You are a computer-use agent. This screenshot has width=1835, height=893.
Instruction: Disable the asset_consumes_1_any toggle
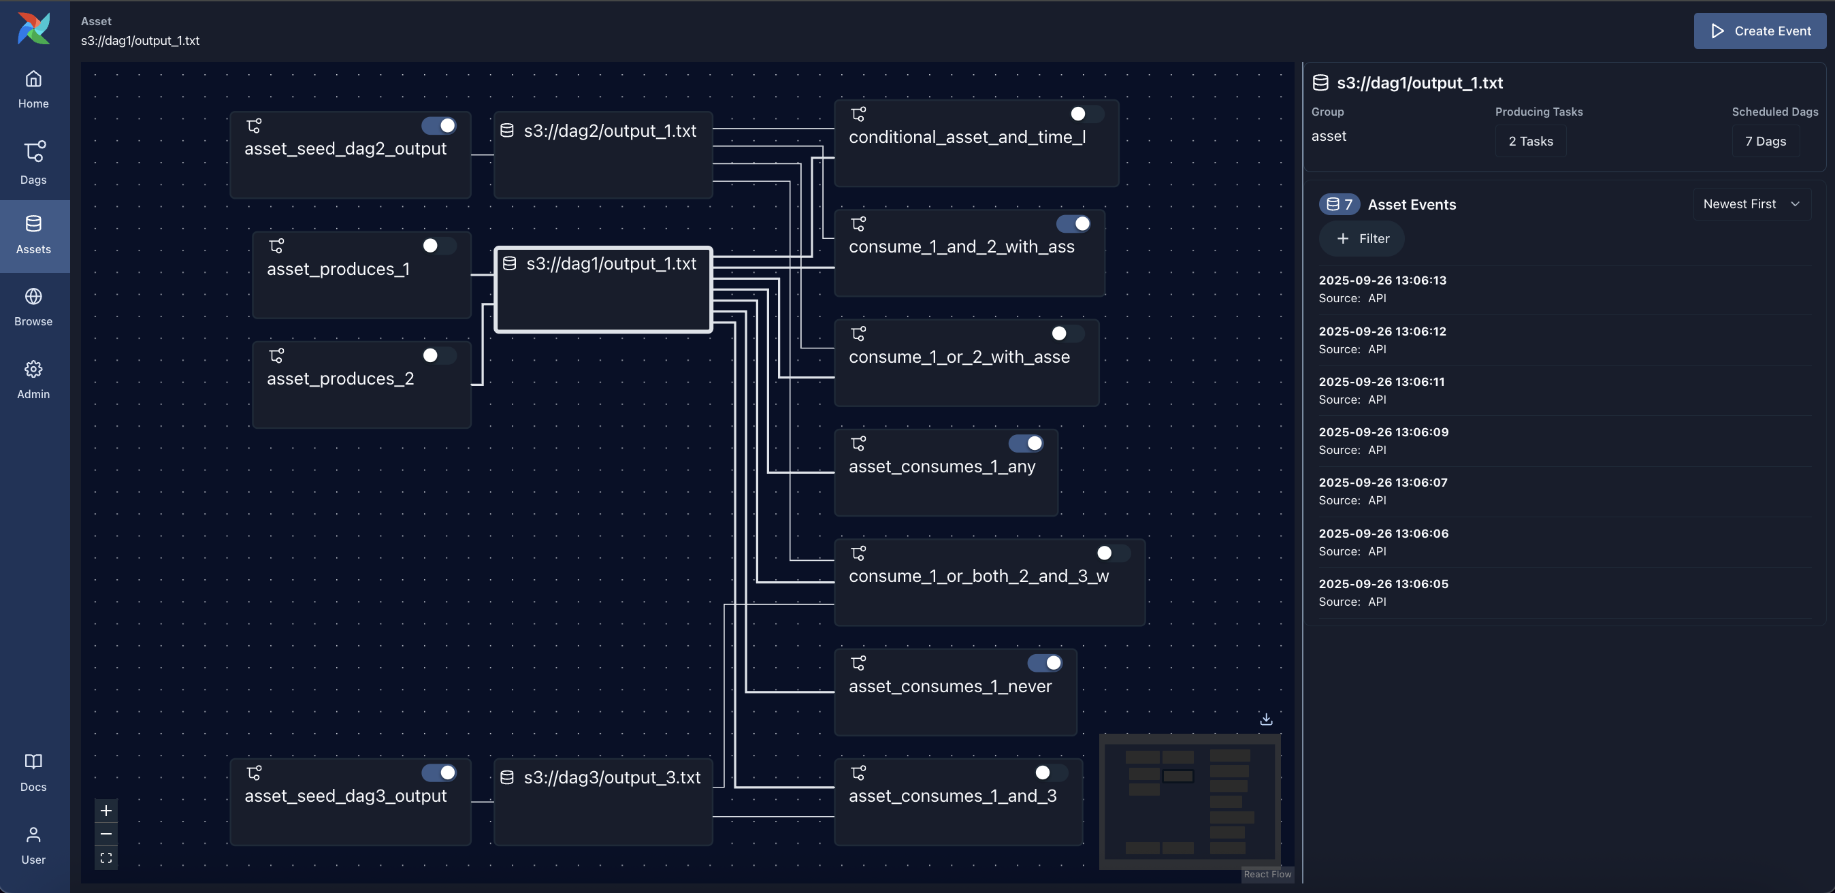[x=1026, y=443]
